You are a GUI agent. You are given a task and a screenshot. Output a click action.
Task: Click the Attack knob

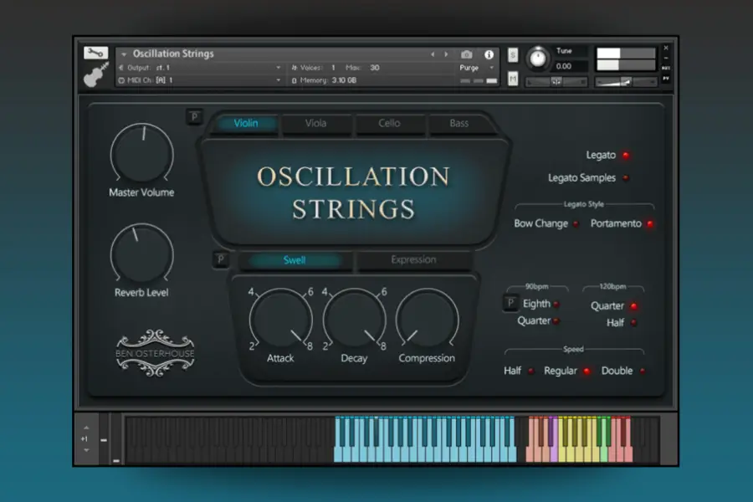281,319
